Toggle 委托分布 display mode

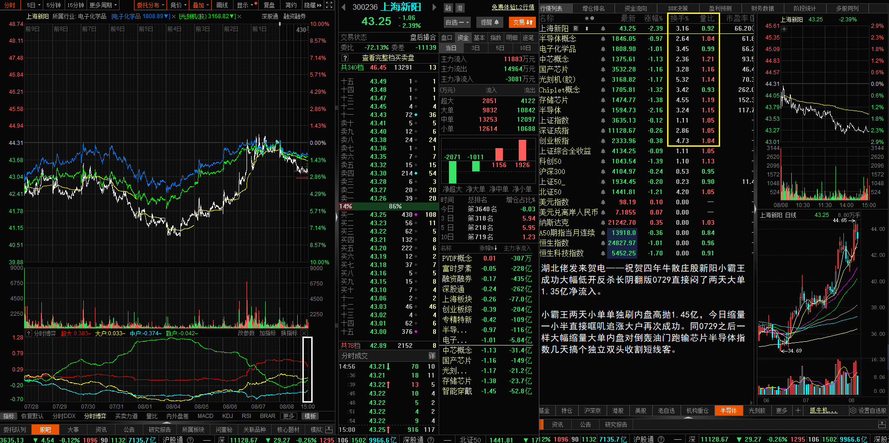(151, 5)
